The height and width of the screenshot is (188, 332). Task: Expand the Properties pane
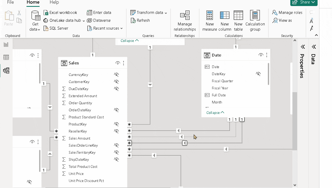point(303,47)
